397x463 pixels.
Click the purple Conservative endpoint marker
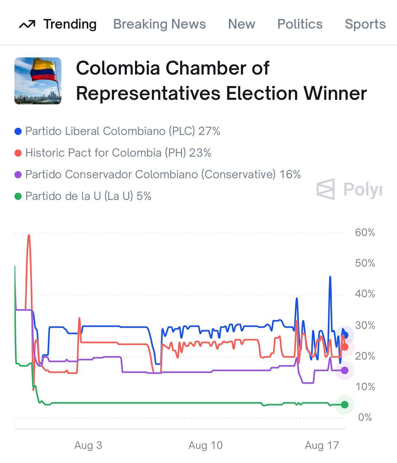coord(345,370)
